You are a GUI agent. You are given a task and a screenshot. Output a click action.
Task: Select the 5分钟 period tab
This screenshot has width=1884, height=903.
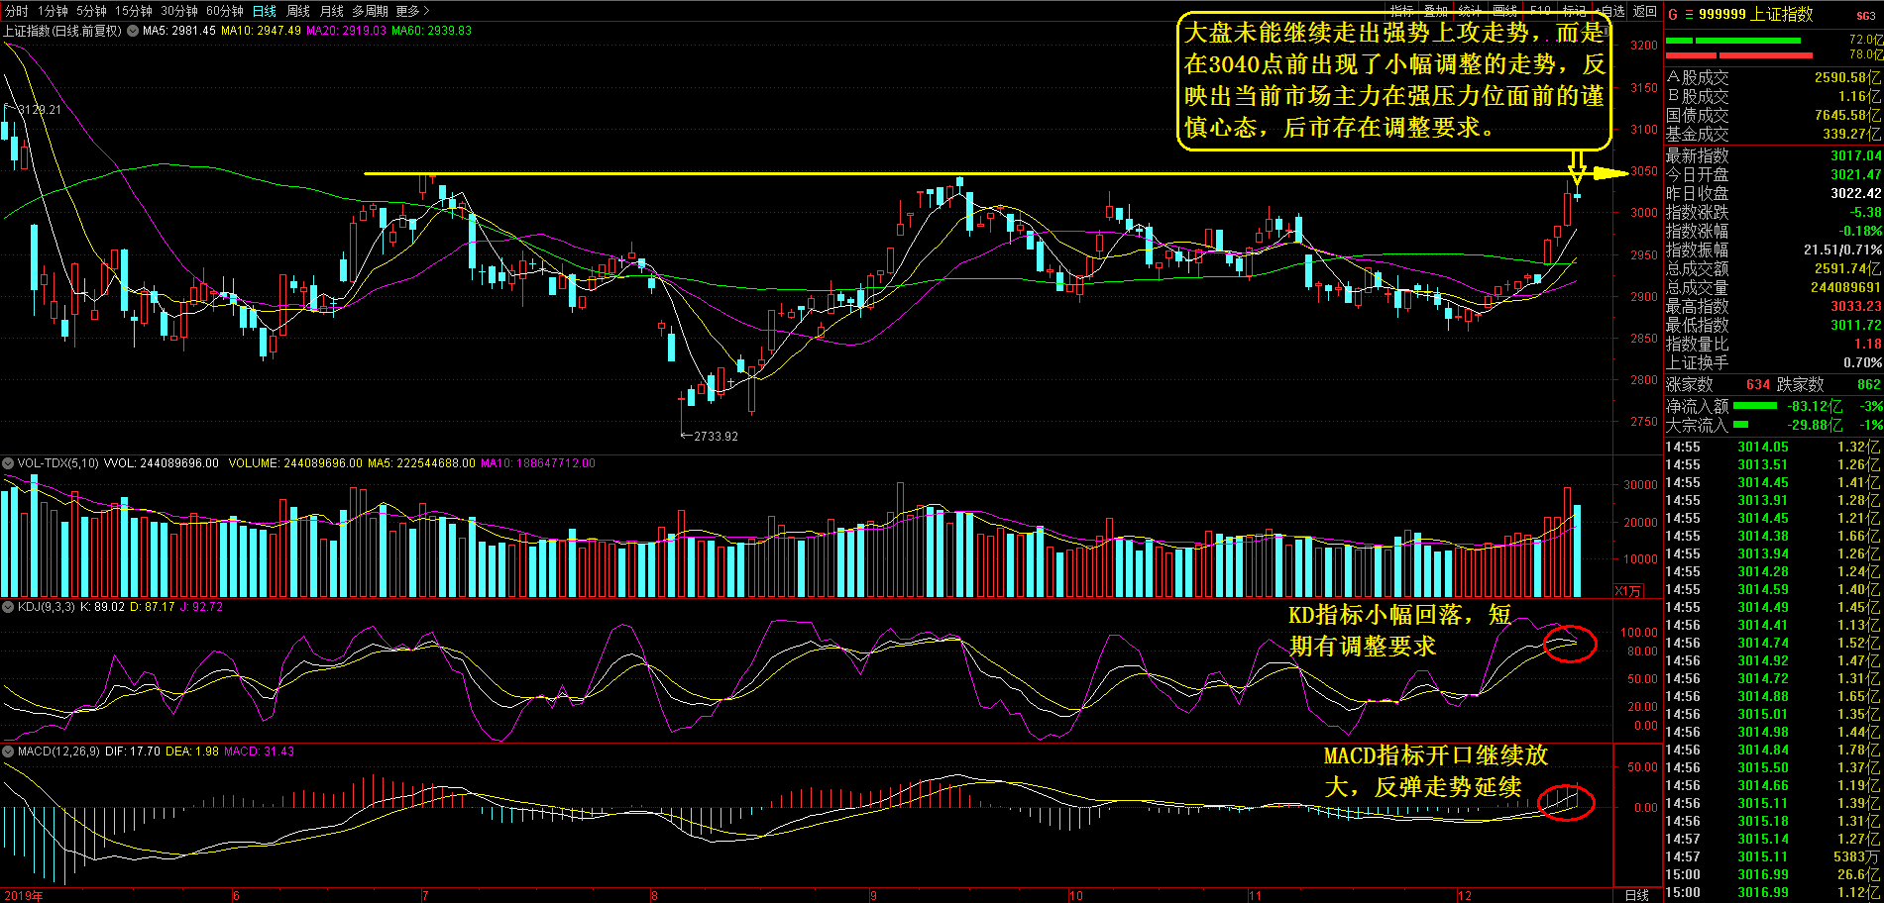pyautogui.click(x=91, y=11)
